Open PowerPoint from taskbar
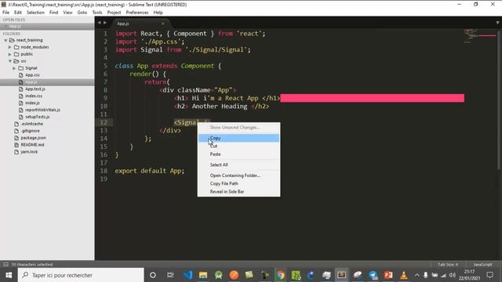Image resolution: width=502 pixels, height=282 pixels. [x=388, y=275]
